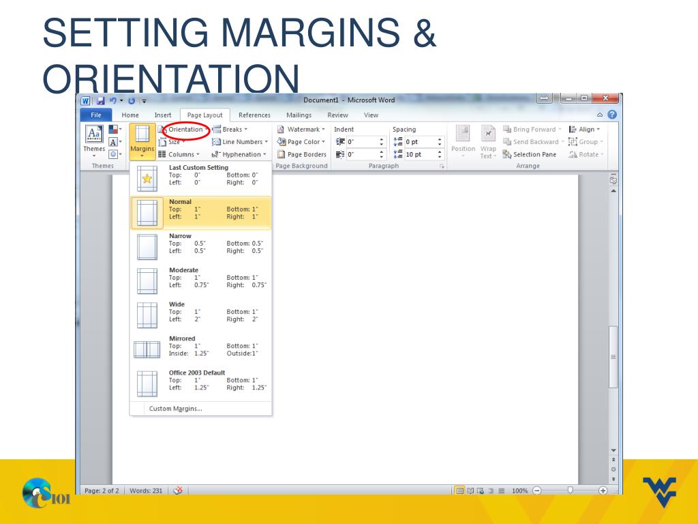Click the Position icon in Arrange group
Image resolution: width=698 pixels, height=524 pixels.
pos(463,133)
